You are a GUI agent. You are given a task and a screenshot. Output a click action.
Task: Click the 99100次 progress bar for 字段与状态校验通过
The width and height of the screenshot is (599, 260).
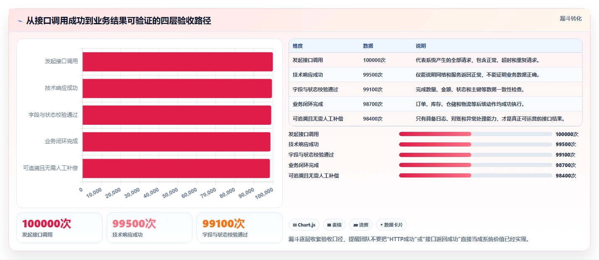[x=476, y=154]
